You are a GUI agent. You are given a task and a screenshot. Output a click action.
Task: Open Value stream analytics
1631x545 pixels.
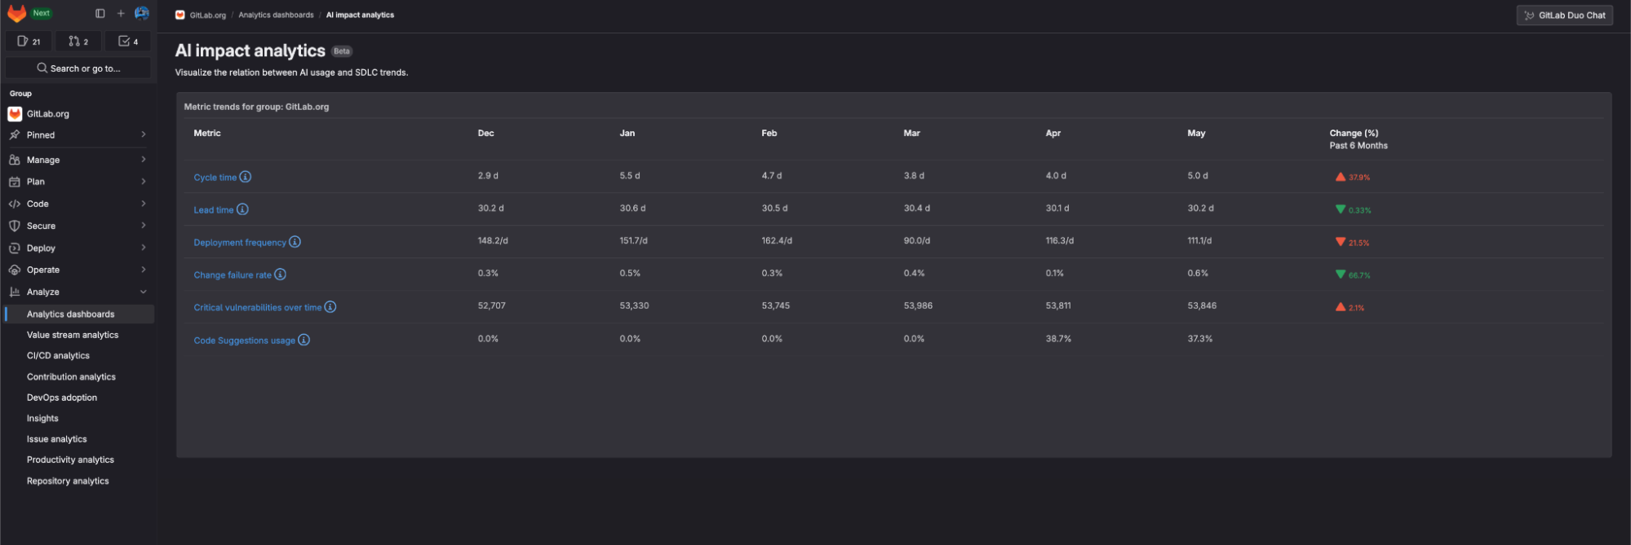(x=73, y=335)
